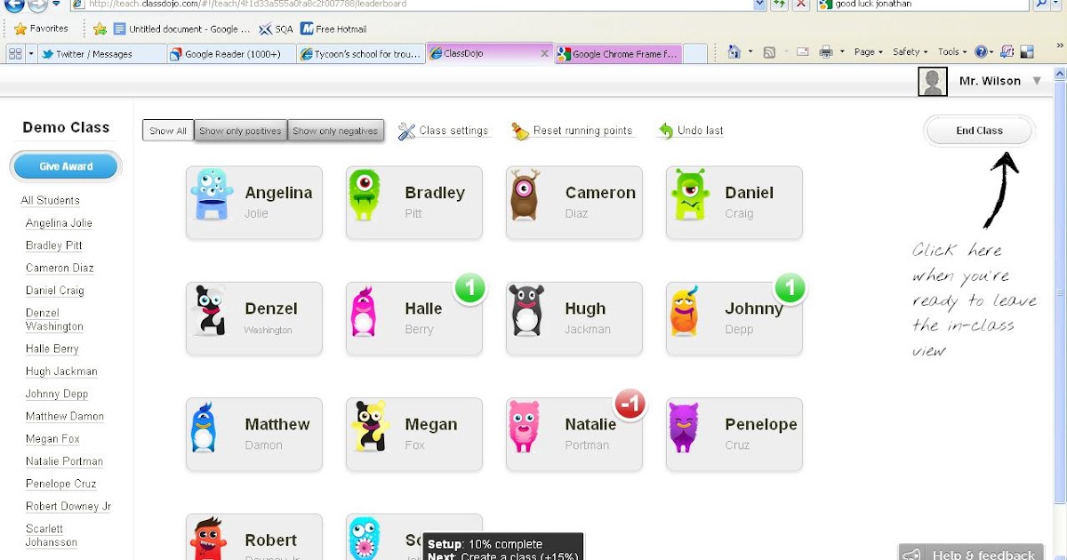Click the Read mail envelope icon
Viewport: 1067px width, 560px height.
click(x=803, y=52)
